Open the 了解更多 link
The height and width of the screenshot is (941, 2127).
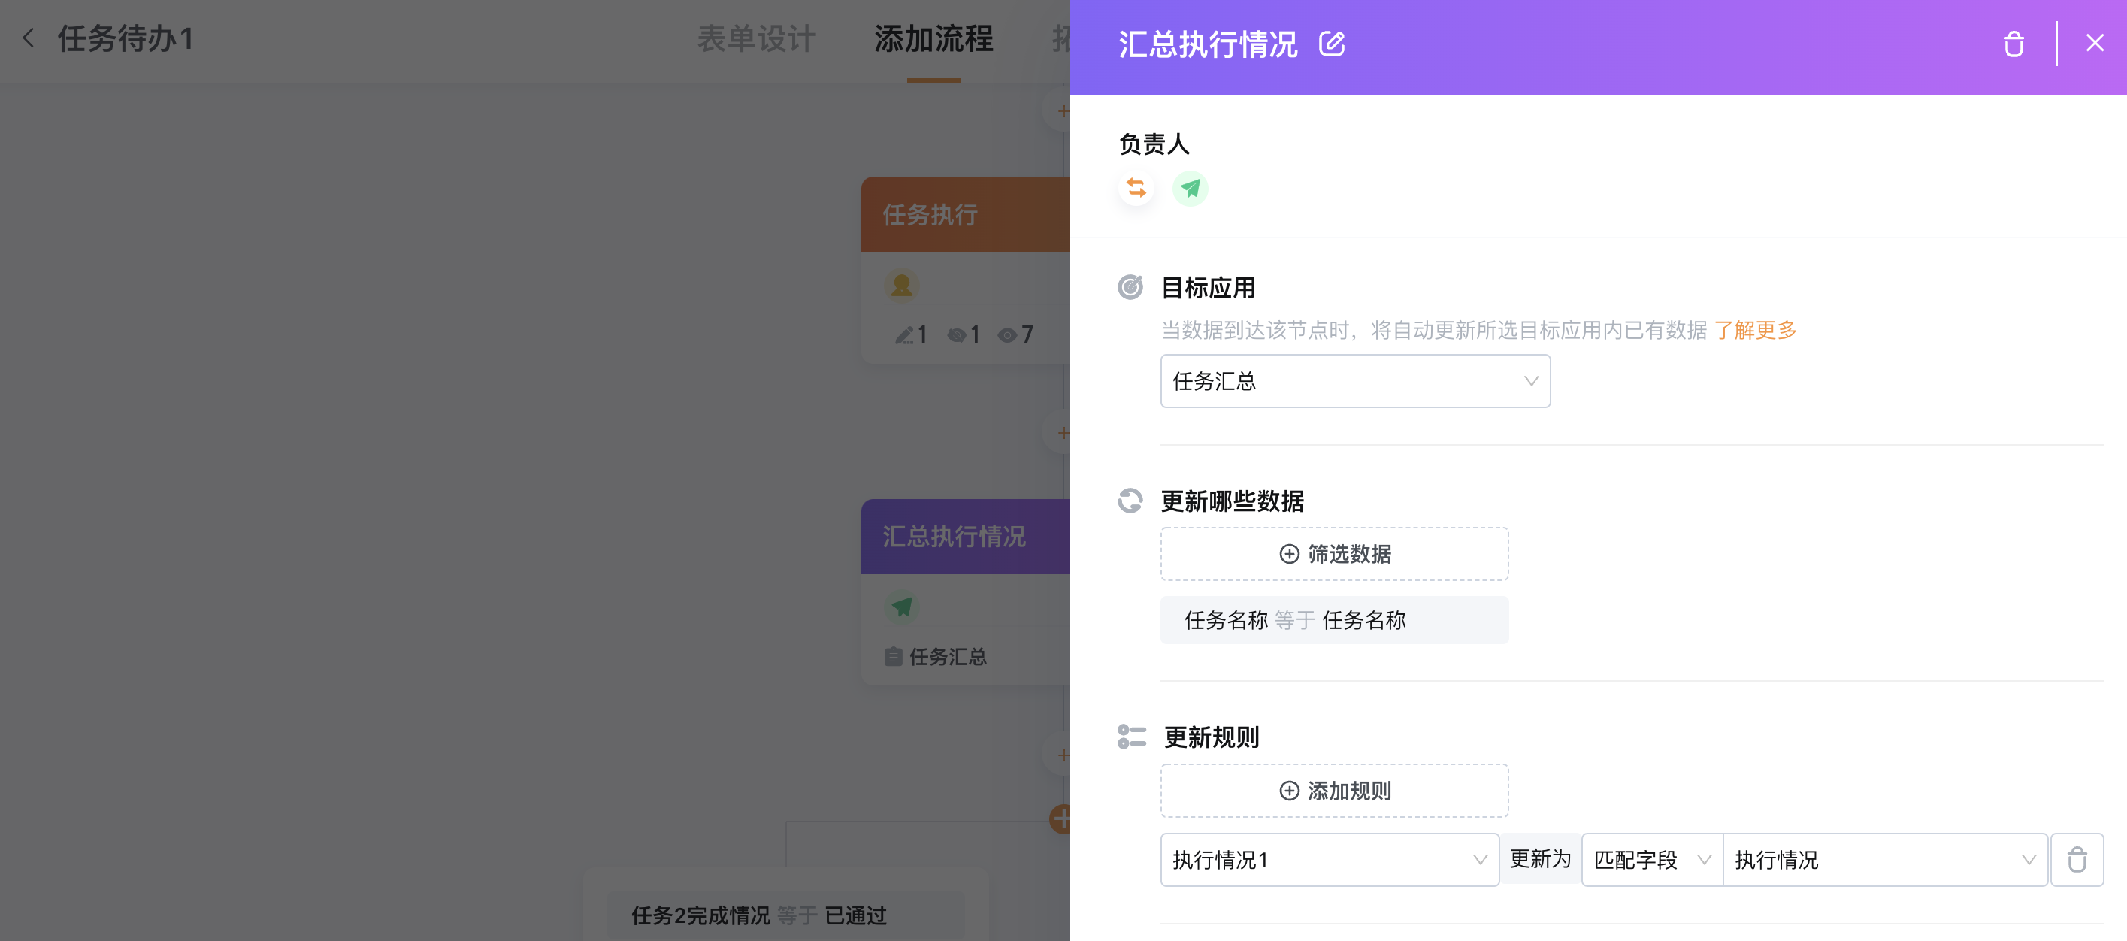pyautogui.click(x=1756, y=330)
